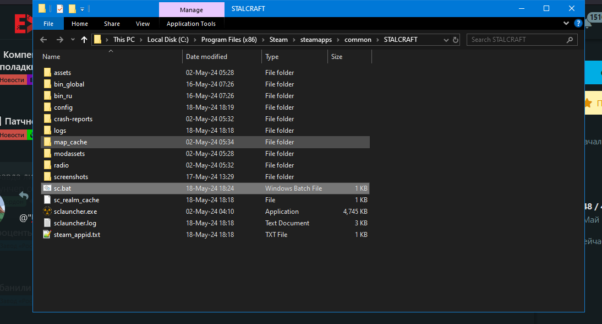602x324 pixels.
Task: Click the New folder quick access icon
Action: 72,8
